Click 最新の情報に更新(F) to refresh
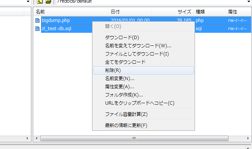The image size is (252, 149). click(x=126, y=126)
